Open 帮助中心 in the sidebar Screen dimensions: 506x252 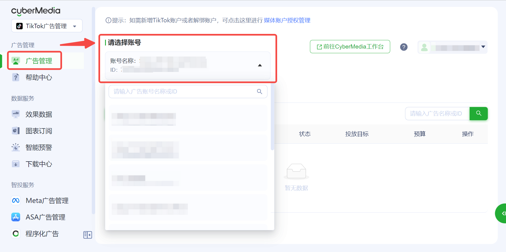(39, 77)
